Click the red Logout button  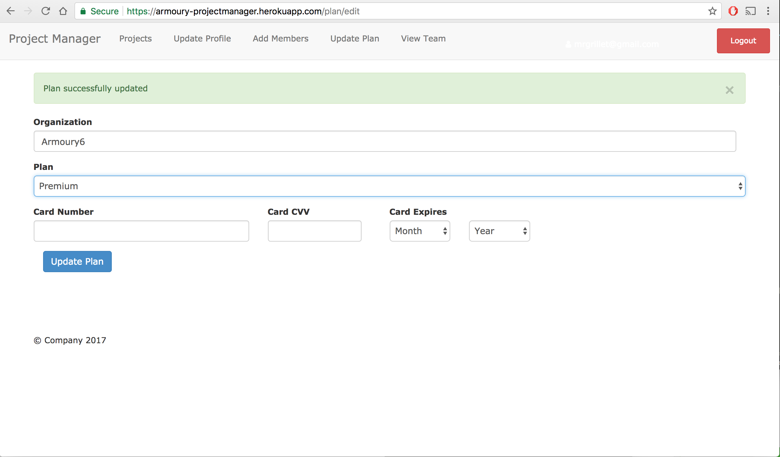743,41
